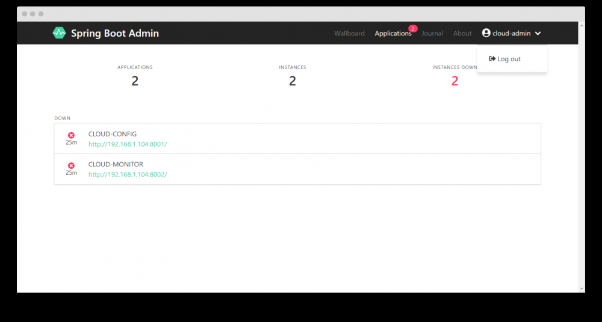Open the About tab
The height and width of the screenshot is (322, 602).
point(462,34)
